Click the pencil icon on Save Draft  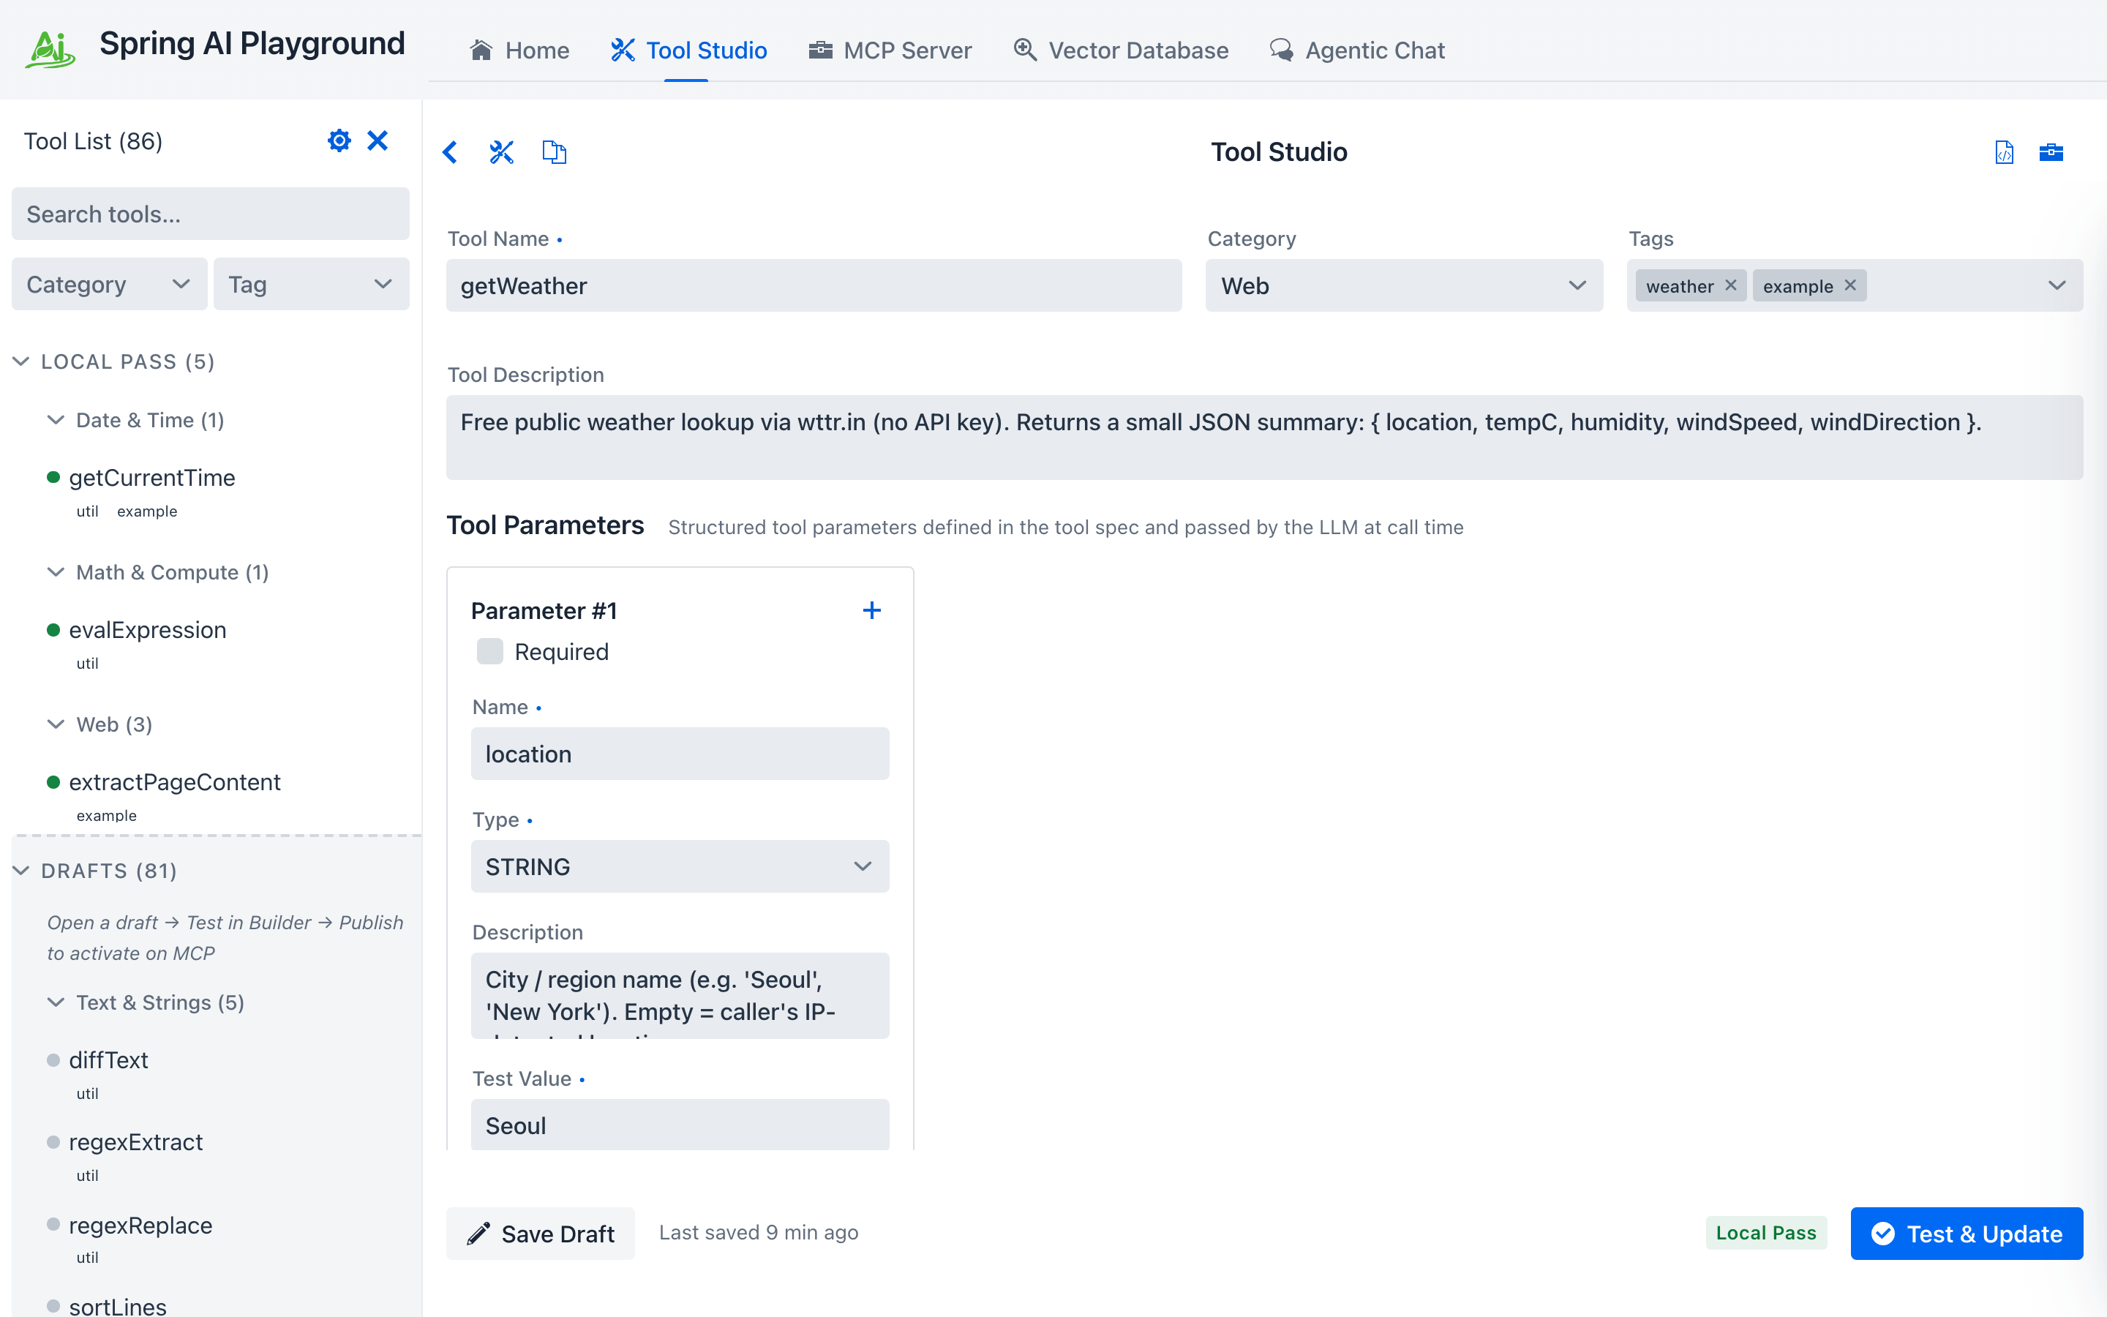[478, 1234]
